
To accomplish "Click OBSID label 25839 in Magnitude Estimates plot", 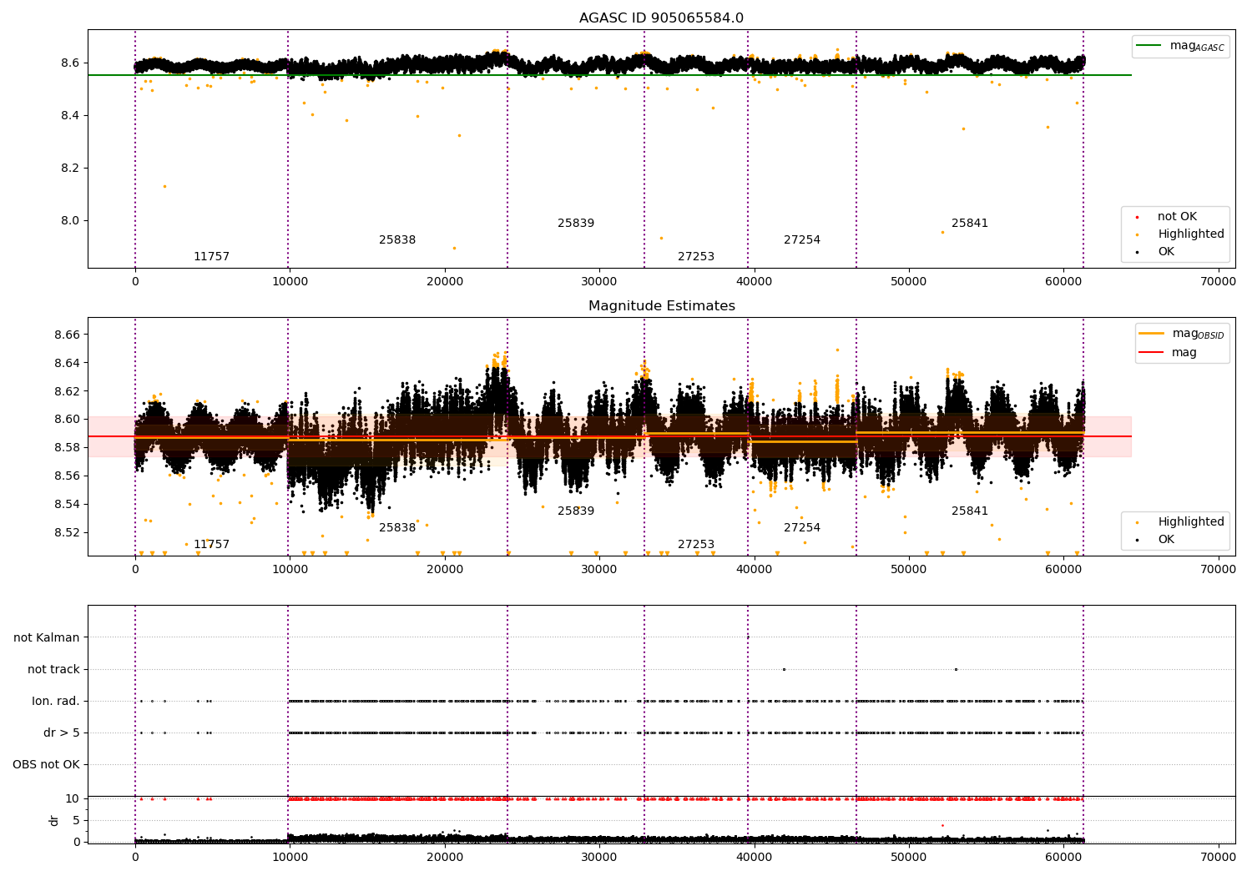I will 576,511.
